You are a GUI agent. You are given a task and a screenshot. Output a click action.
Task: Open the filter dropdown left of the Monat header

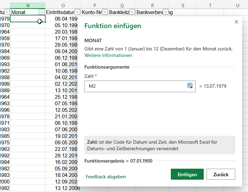point(7,12)
